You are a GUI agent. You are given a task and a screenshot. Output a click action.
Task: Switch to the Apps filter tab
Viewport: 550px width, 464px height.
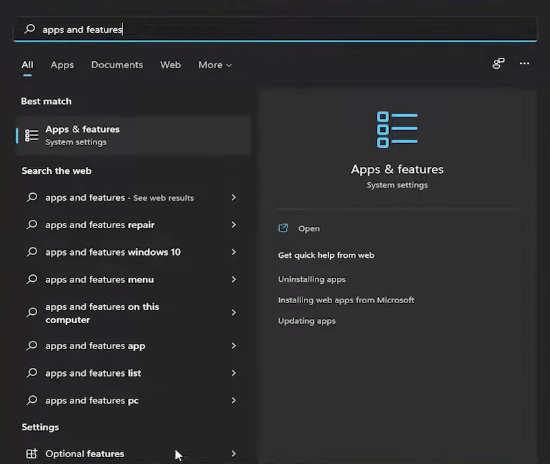pyautogui.click(x=62, y=65)
